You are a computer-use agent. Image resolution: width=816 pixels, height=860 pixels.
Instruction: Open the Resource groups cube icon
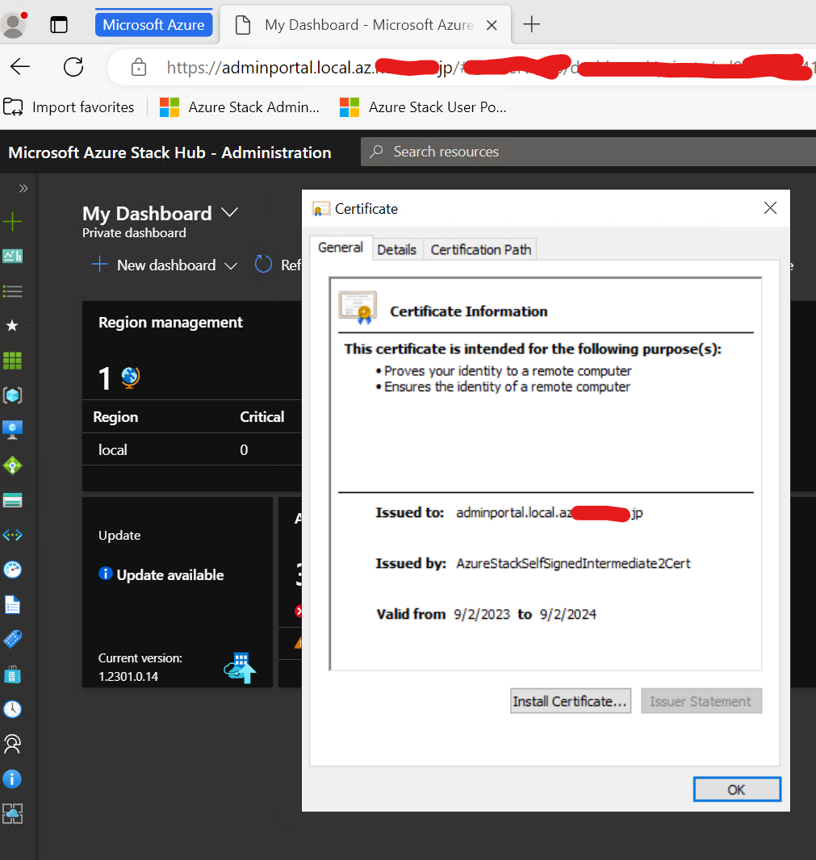click(x=13, y=395)
